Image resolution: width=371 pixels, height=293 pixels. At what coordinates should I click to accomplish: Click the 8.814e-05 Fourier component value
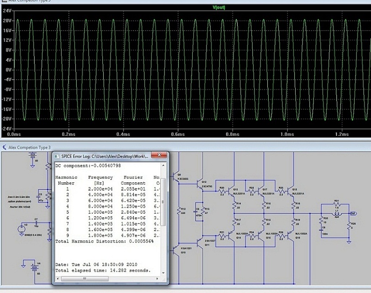pos(133,195)
